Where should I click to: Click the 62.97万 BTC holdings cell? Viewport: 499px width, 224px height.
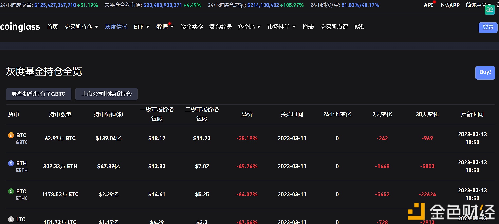click(60, 138)
